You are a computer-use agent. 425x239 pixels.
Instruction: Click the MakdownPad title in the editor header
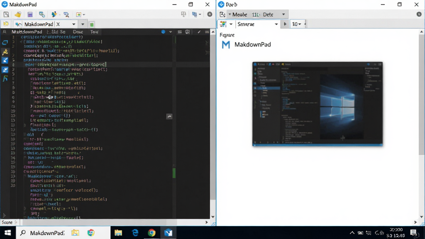tap(27, 32)
